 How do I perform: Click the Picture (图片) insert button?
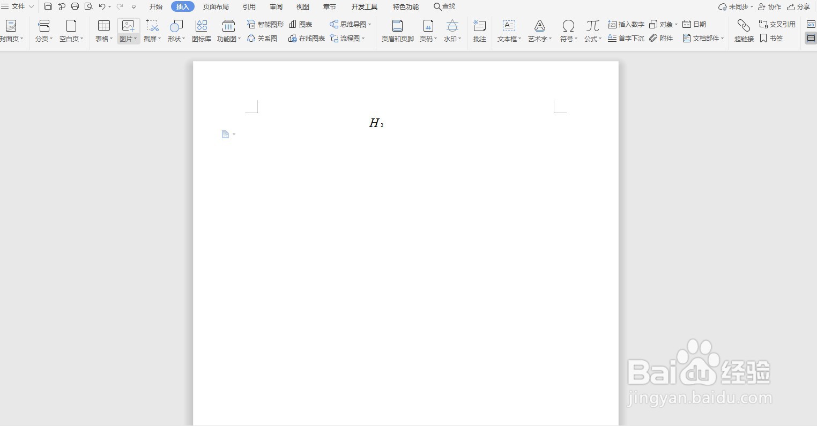tap(128, 31)
